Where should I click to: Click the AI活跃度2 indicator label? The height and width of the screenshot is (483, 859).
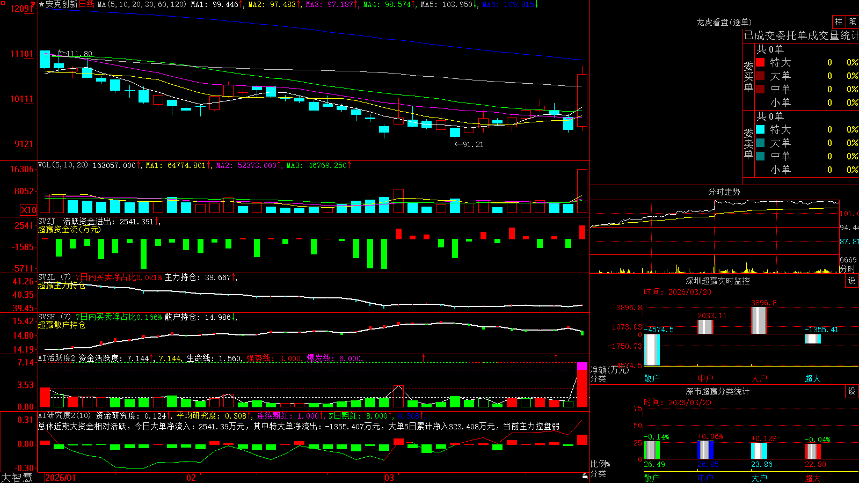point(57,358)
